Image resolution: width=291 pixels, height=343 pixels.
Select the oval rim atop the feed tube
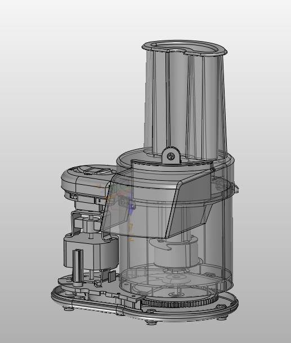(185, 48)
